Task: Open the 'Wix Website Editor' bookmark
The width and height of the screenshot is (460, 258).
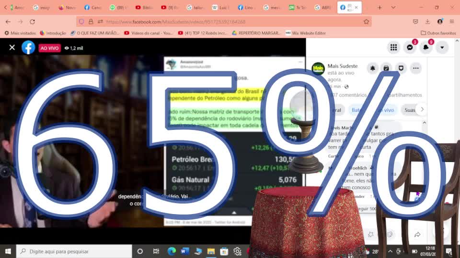Action: click(306, 33)
